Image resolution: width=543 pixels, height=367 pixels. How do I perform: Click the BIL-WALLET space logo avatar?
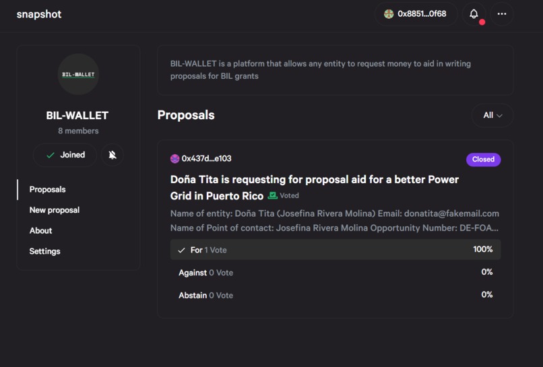coord(78,74)
